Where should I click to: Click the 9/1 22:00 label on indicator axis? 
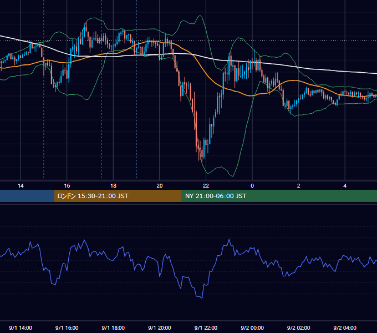[206, 327]
